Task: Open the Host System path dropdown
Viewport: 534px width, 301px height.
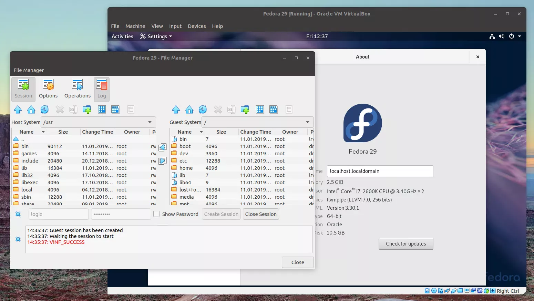Action: 150,122
